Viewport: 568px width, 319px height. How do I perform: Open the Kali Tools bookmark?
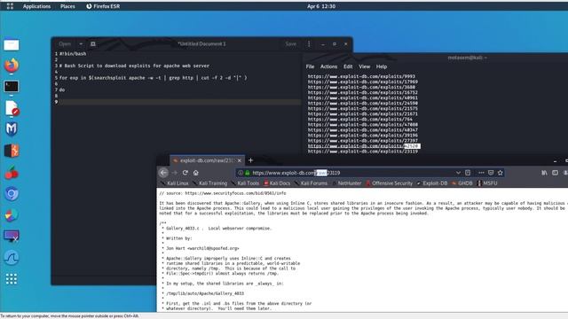click(246, 183)
